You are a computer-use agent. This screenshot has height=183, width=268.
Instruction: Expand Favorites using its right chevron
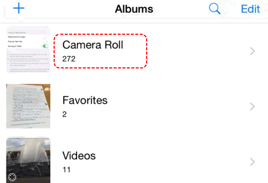252,107
